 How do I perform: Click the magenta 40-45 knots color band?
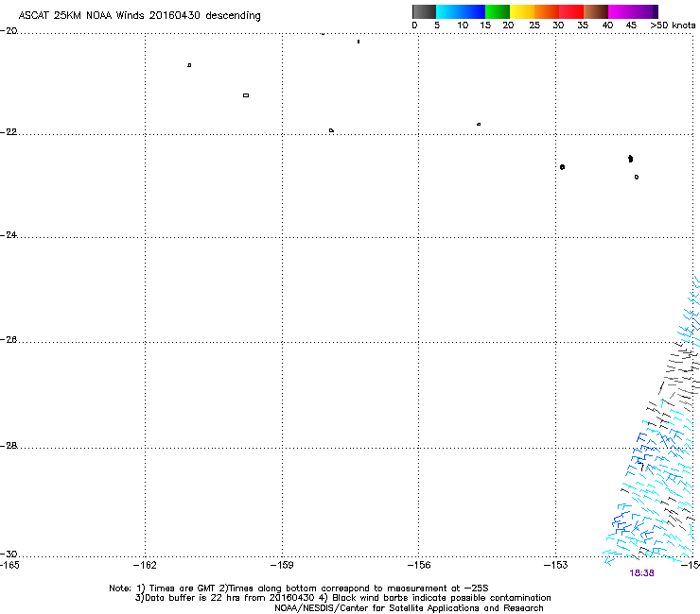click(x=621, y=11)
